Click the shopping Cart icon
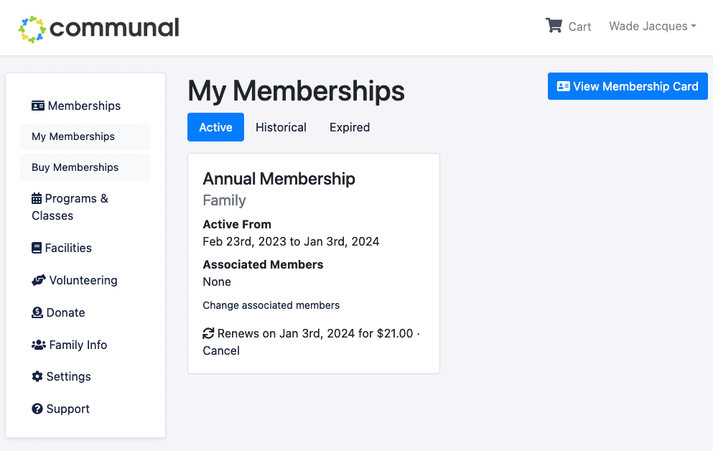 pyautogui.click(x=554, y=24)
